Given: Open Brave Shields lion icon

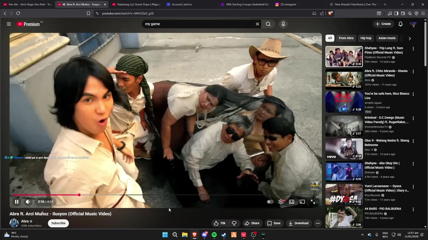Looking at the screenshot, I should tap(330, 13).
